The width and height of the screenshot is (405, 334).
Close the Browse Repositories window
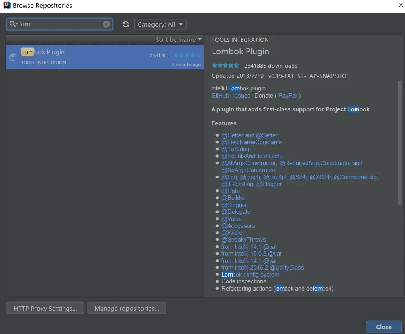401,5
